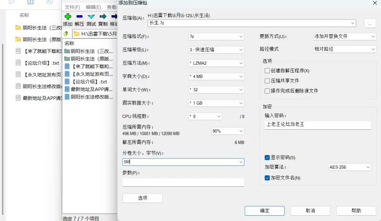Click the green Add (添加) toolbar icon
Viewport: 381px width, 221px height.
[x=68, y=17]
